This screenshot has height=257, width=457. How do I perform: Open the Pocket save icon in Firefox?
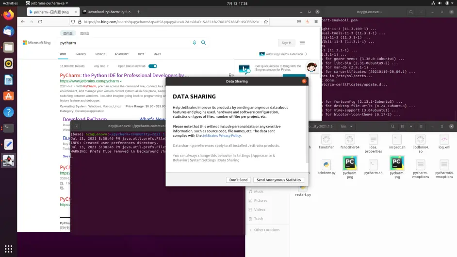coord(299,21)
